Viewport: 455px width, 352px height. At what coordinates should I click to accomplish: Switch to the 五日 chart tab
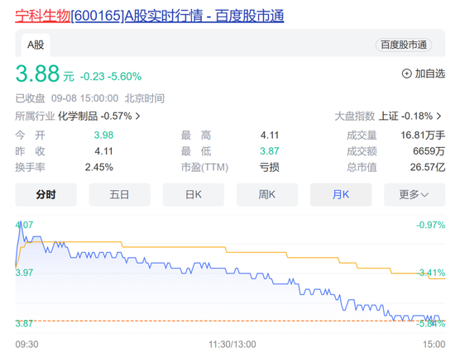[120, 194]
